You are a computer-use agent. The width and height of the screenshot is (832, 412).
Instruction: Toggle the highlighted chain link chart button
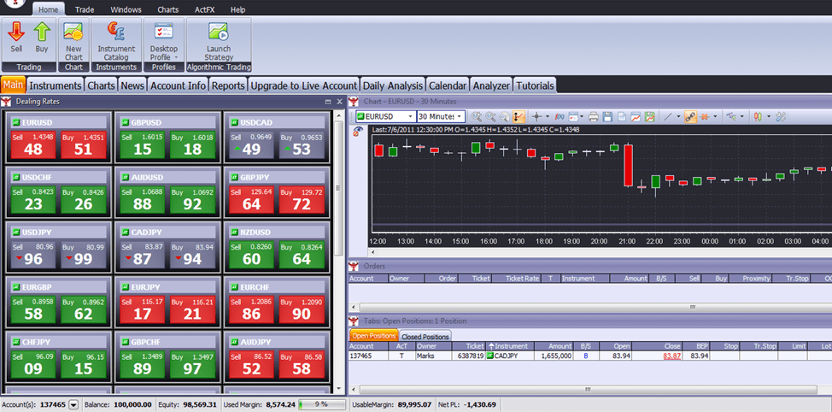[690, 117]
